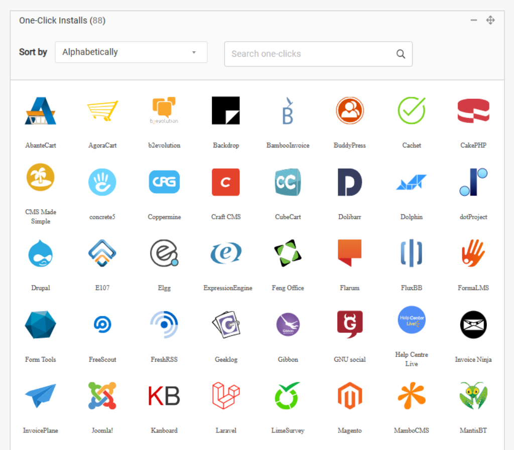Click the Invoice Ninja icon

tap(473, 325)
